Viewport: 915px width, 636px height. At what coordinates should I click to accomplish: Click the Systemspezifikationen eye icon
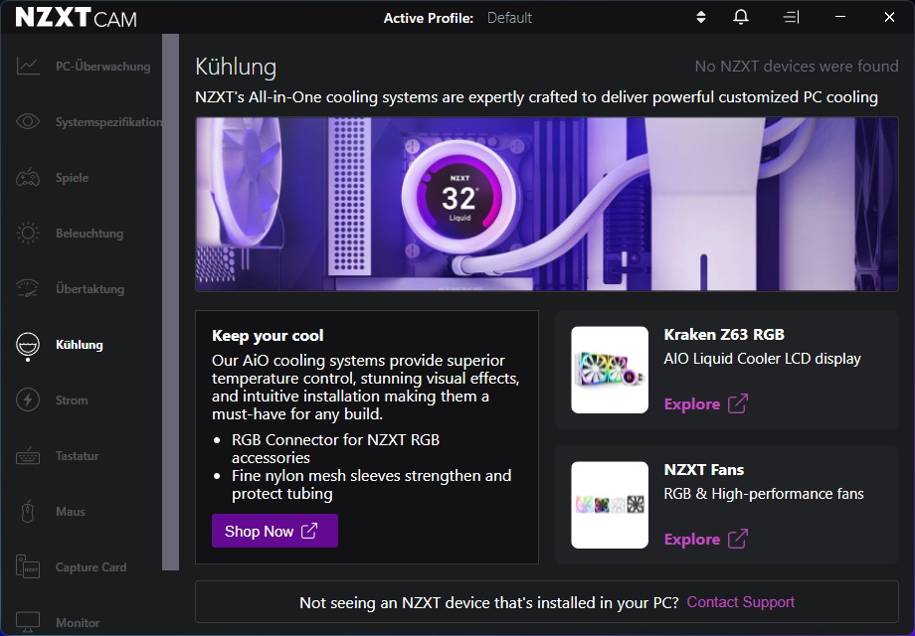pyautogui.click(x=28, y=122)
